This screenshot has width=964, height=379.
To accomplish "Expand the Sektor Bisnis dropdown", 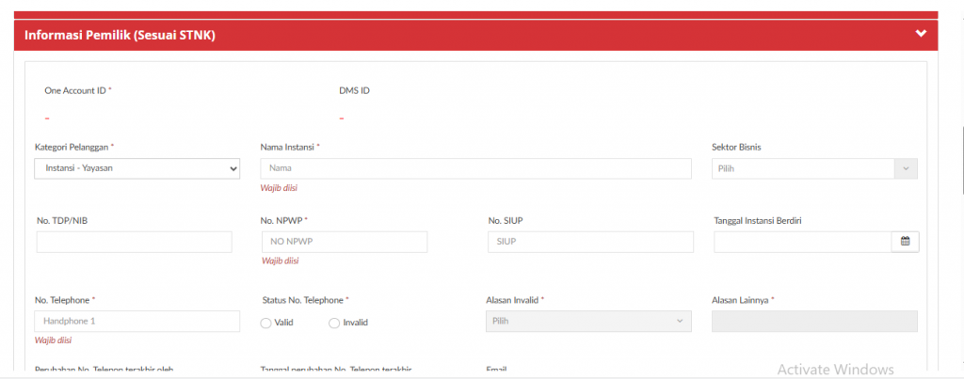I will [x=813, y=168].
